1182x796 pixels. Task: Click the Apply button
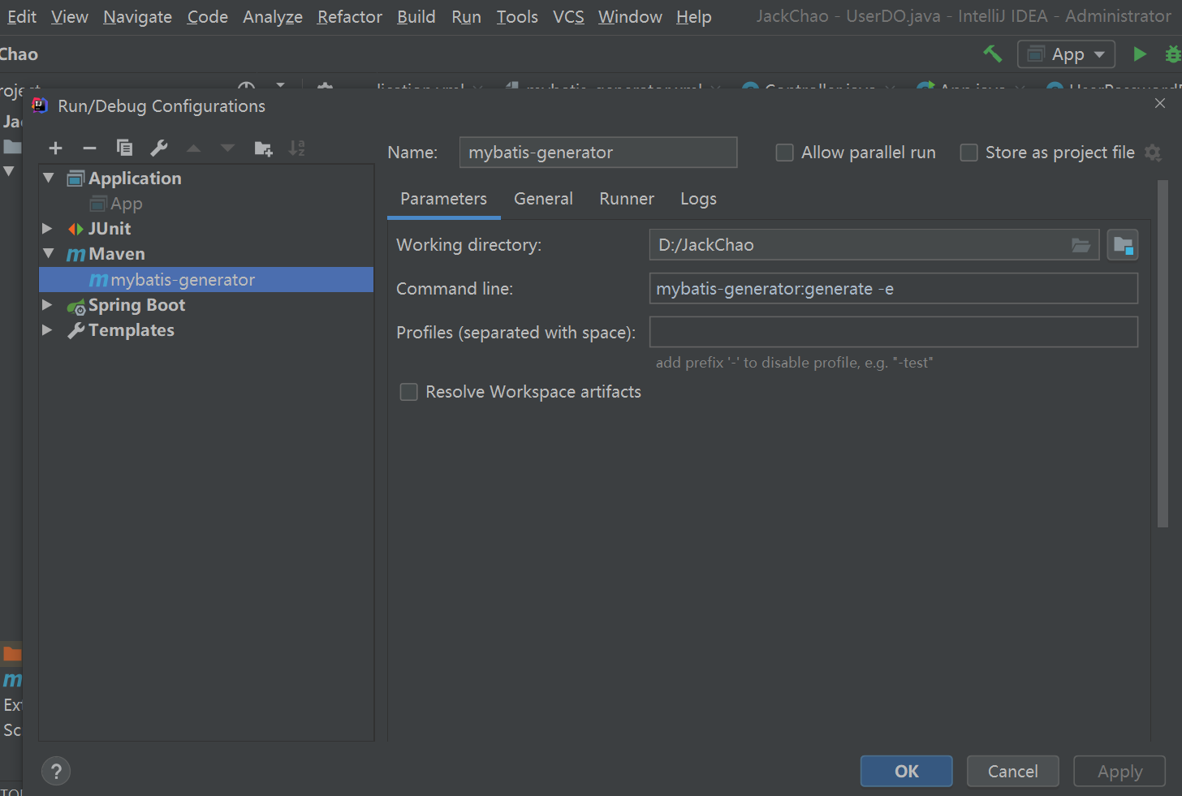point(1119,772)
